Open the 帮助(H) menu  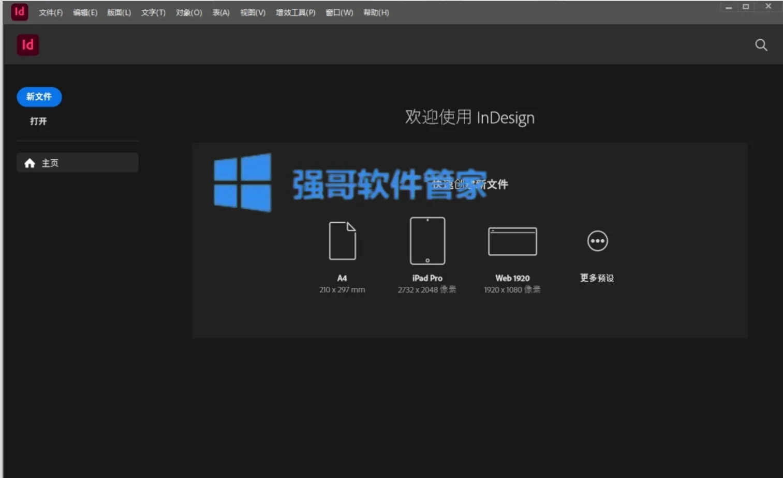coord(376,12)
